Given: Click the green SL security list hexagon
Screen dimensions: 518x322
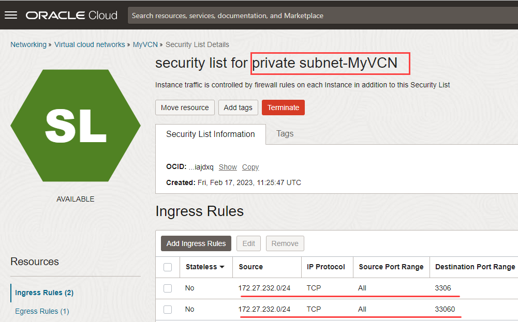Looking at the screenshot, I should (x=75, y=124).
